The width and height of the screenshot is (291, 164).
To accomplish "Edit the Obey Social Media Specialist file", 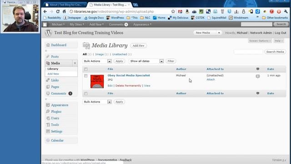I will [x=110, y=86].
